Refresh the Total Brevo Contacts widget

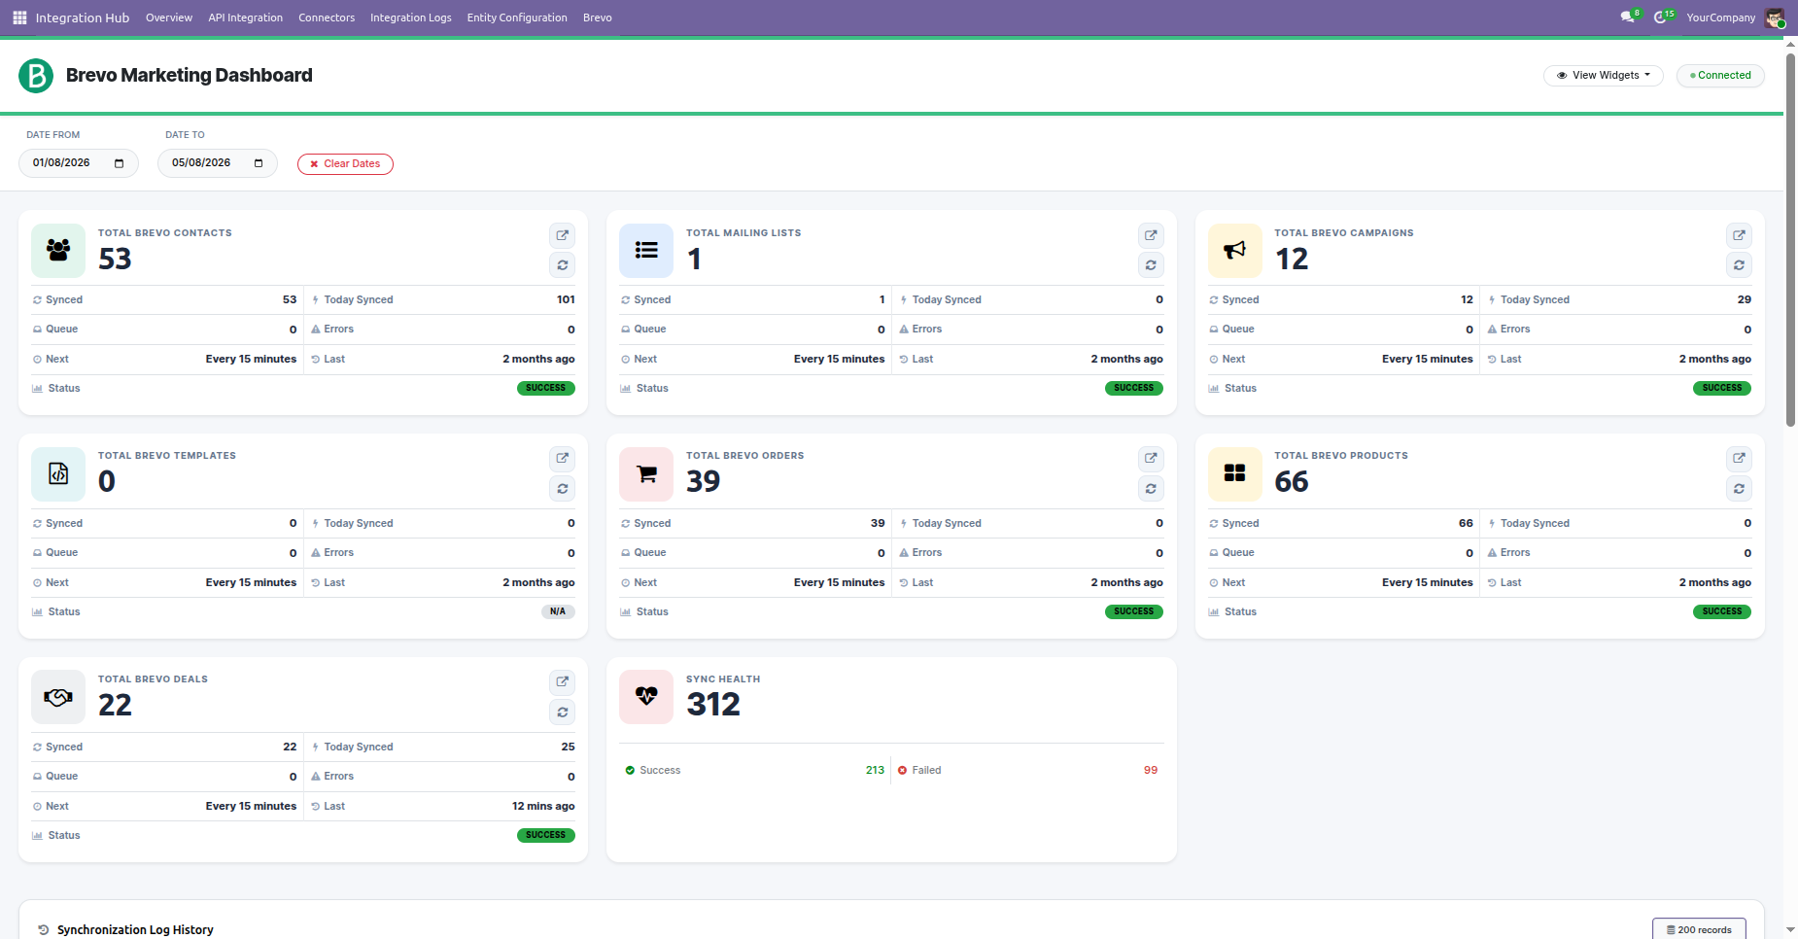coord(563,265)
